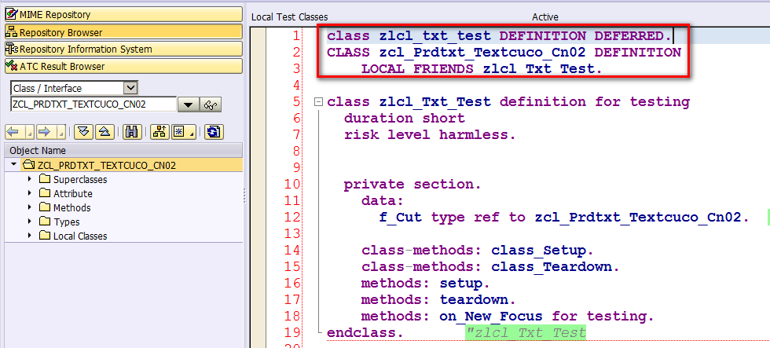770x348 pixels.
Task: Select ZCL_PRDTXT_TEXTCUCO_CN02 in the object tree
Action: pos(107,166)
